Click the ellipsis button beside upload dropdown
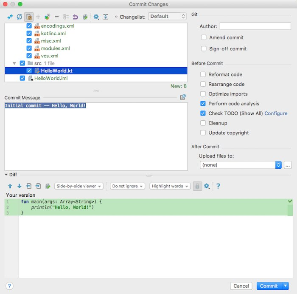The height and width of the screenshot is (294, 297). 288,165
